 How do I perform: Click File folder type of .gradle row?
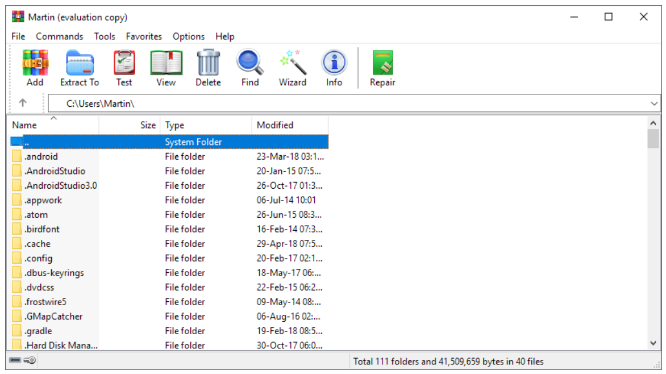[185, 331]
